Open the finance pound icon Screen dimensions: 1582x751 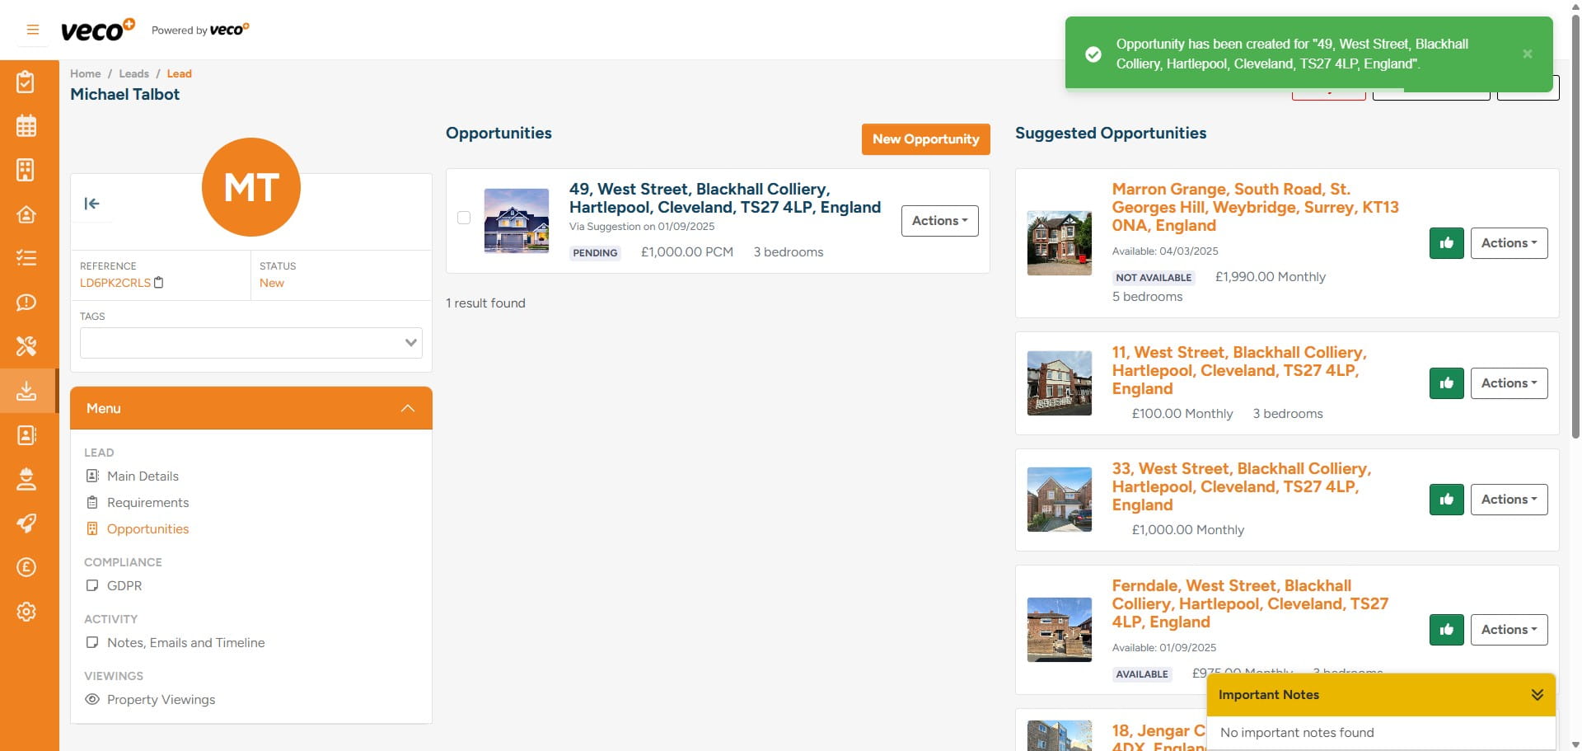(27, 567)
